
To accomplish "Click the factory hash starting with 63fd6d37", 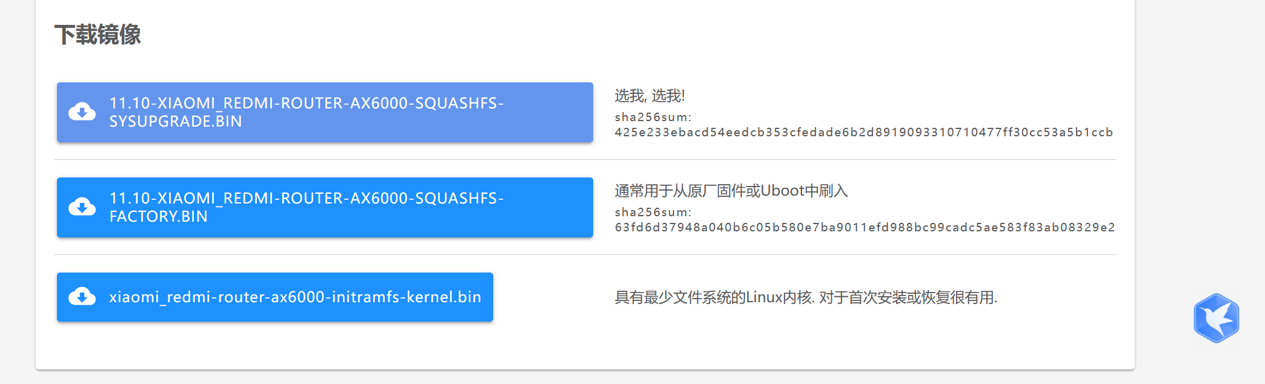I will pyautogui.click(x=865, y=227).
